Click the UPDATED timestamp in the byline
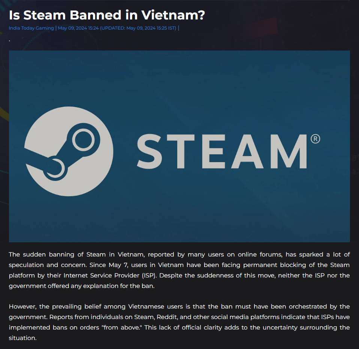This screenshot has height=349, width=359. click(x=138, y=28)
